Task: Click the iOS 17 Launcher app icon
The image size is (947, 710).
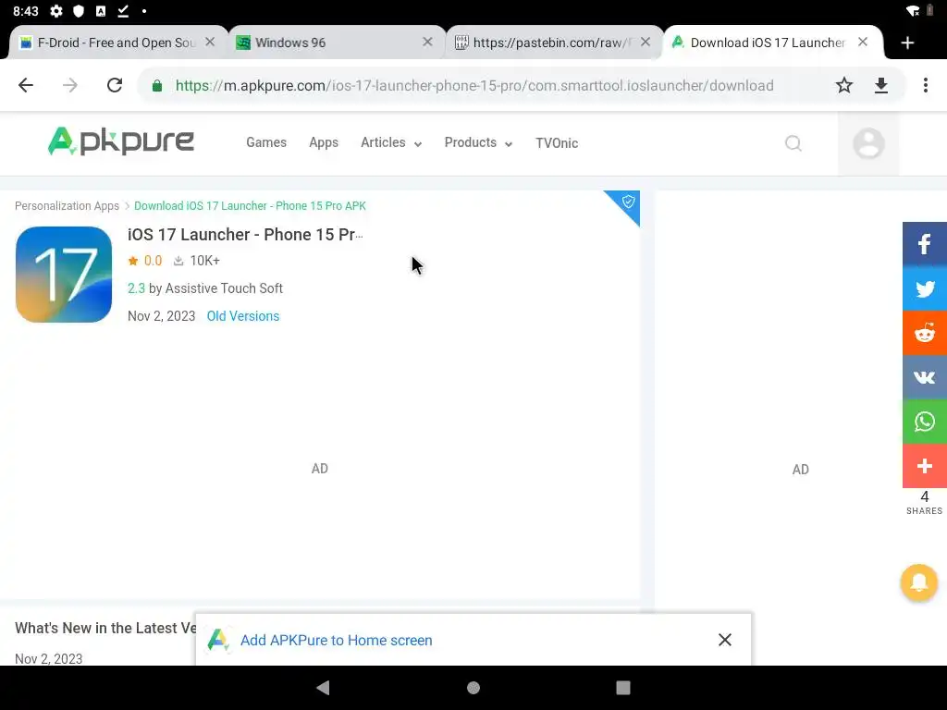Action: 64,275
